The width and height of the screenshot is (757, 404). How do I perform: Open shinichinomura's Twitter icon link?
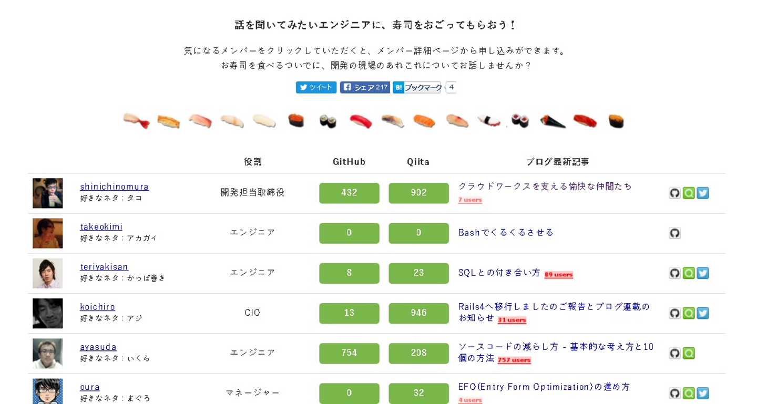point(703,193)
